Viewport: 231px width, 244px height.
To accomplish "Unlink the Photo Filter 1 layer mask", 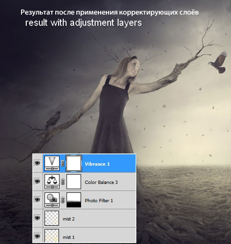I will [x=63, y=200].
